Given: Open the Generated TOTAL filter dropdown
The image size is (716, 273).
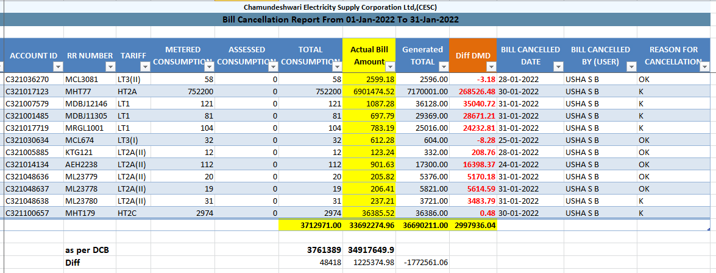Looking at the screenshot, I should [x=444, y=67].
